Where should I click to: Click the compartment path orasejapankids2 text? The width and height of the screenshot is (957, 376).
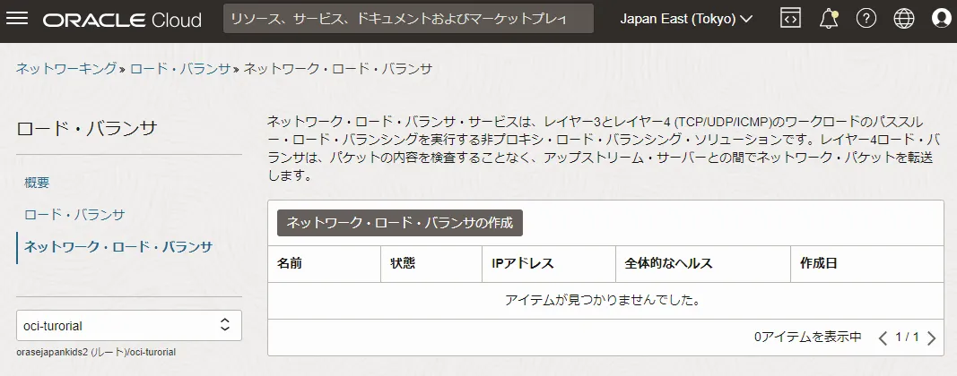tap(96, 352)
